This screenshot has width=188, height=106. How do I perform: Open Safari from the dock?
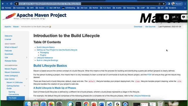(x=43, y=104)
